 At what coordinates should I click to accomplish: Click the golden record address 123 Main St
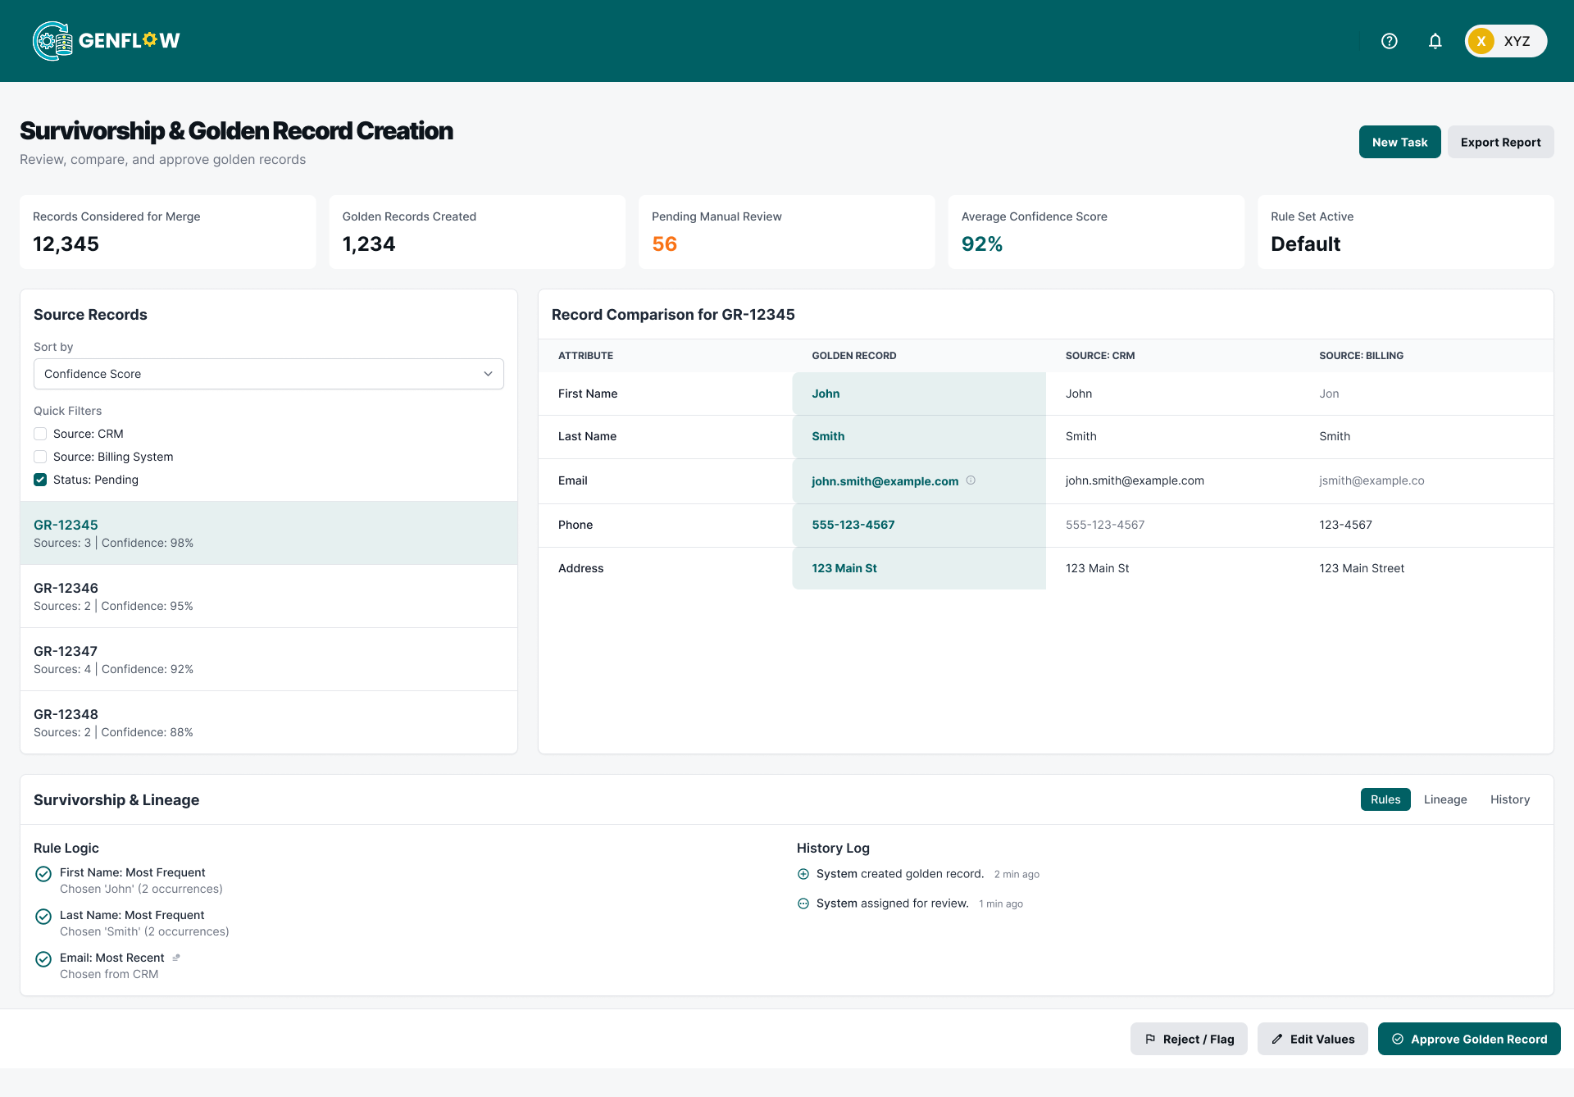pyautogui.click(x=844, y=568)
